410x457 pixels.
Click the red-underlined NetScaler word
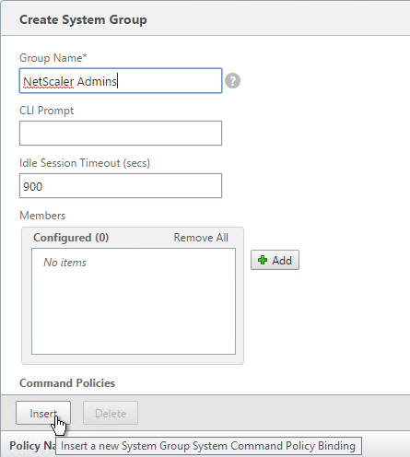coord(49,82)
